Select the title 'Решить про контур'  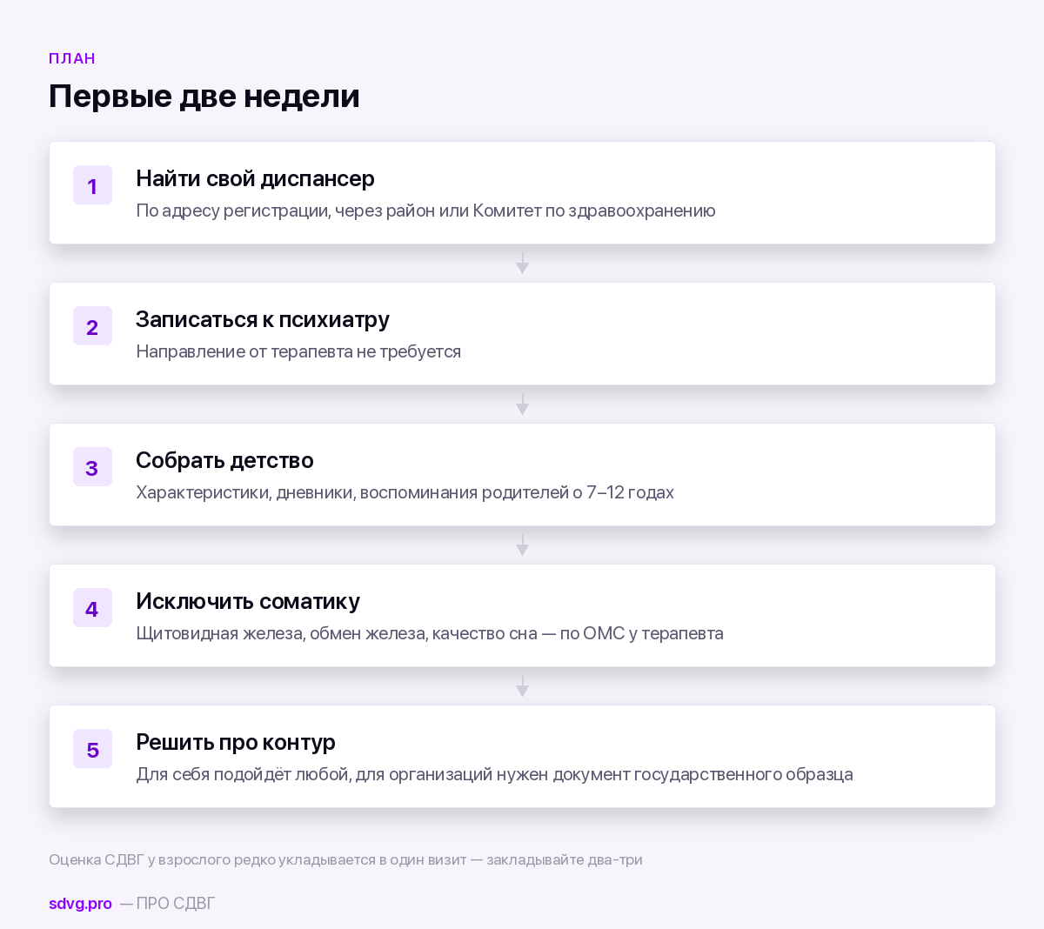tap(236, 742)
